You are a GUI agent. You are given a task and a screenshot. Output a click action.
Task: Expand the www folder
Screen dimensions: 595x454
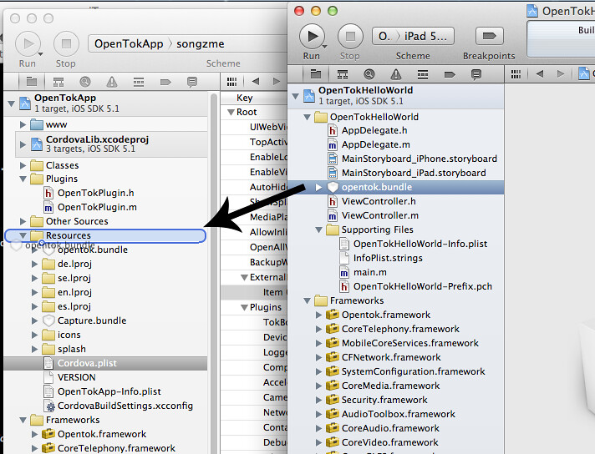point(23,124)
